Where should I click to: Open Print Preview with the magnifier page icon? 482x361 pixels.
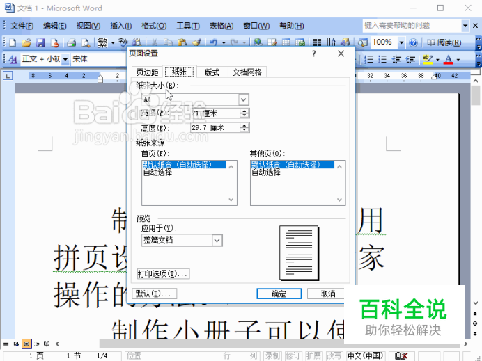pos(86,42)
